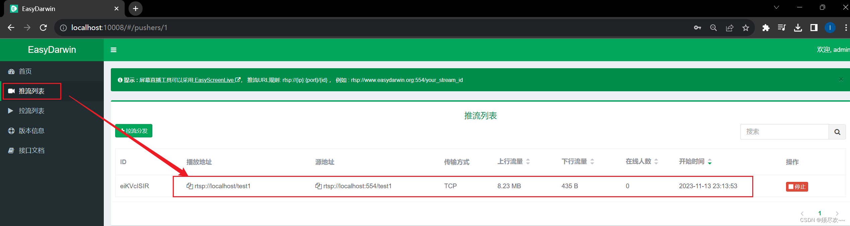Viewport: 850px width, 226px height.
Task: Click the 拉流分发 button
Action: click(x=134, y=131)
